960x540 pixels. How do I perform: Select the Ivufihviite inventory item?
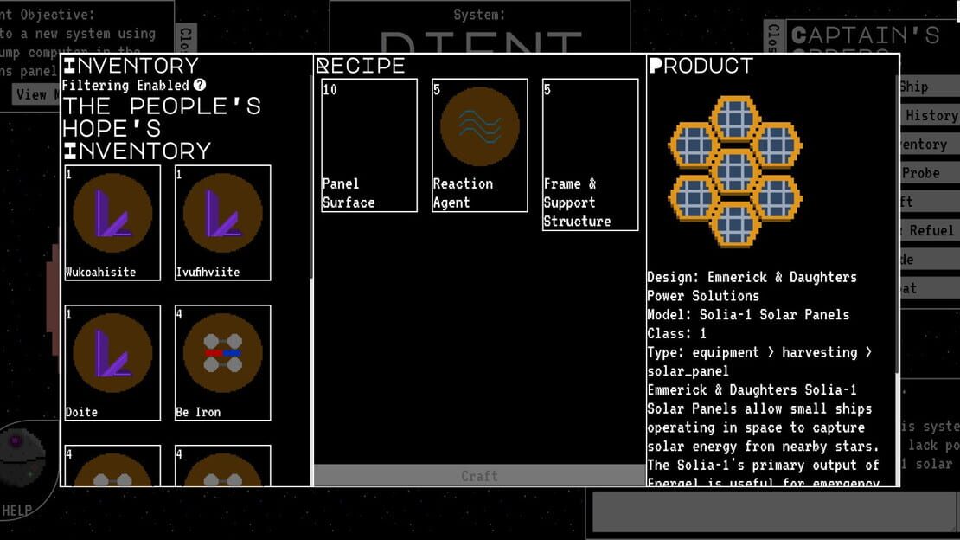[223, 222]
